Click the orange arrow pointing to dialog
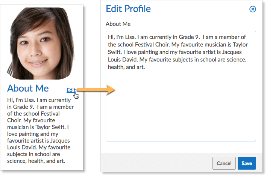This screenshot has width=267, height=176. (x=96, y=90)
